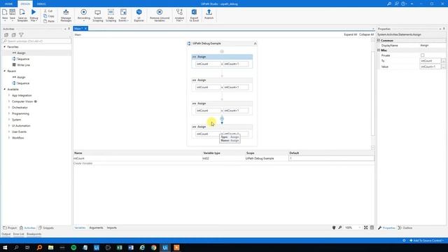
Task: Click Collapse All in designer
Action: pos(366,34)
